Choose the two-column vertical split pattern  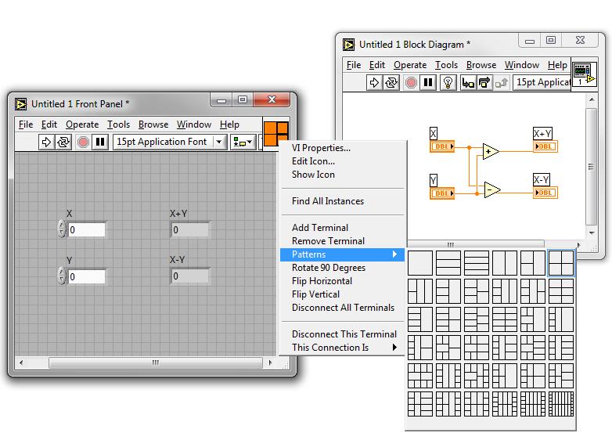(505, 263)
